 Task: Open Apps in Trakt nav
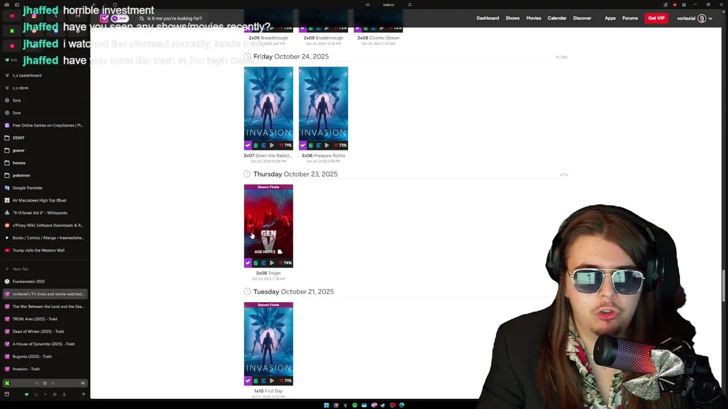610,18
